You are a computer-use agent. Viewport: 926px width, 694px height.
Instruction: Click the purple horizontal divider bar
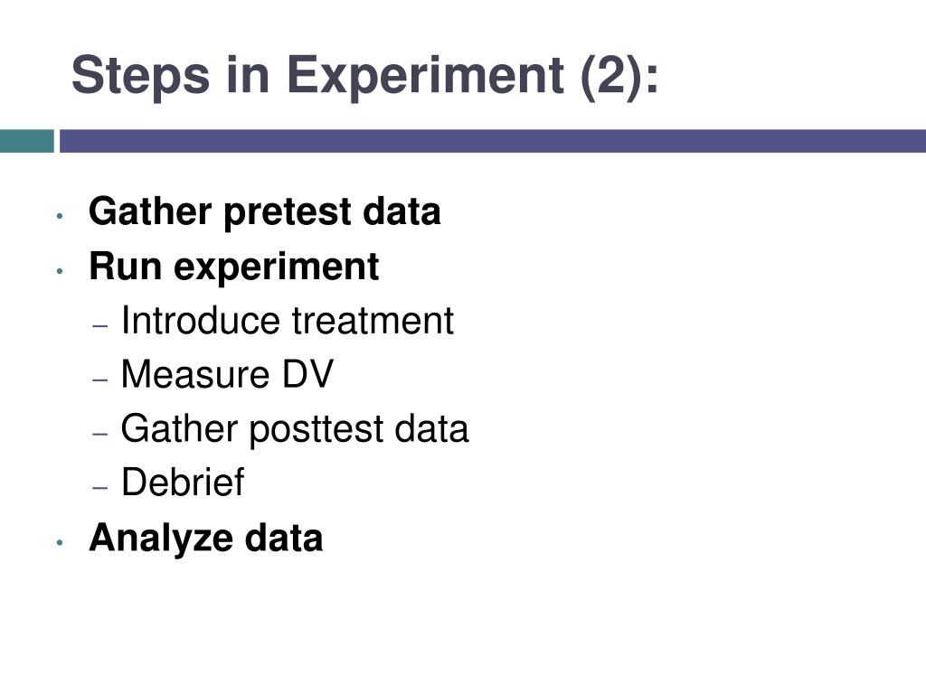pos(493,141)
